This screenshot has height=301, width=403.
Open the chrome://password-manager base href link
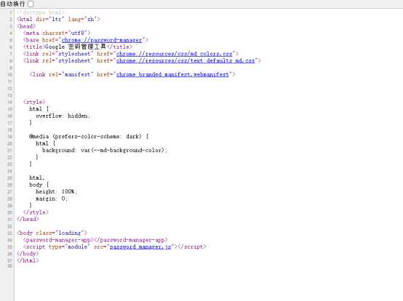(x=102, y=40)
